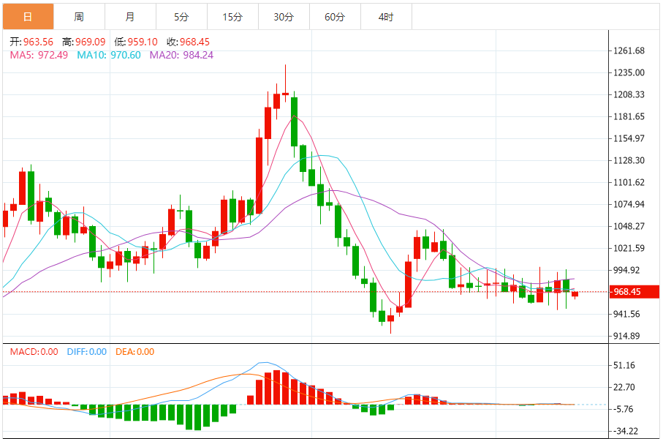Click the 1048.27 price axis label
This screenshot has width=663, height=439.
[629, 226]
